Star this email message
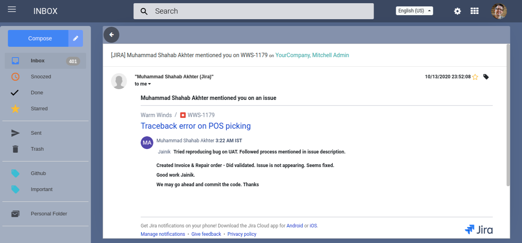This screenshot has height=243, width=522. [x=475, y=77]
